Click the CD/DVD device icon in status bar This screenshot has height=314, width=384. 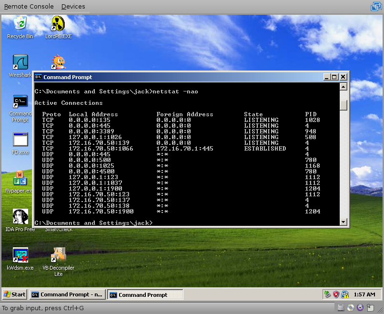[351, 308]
